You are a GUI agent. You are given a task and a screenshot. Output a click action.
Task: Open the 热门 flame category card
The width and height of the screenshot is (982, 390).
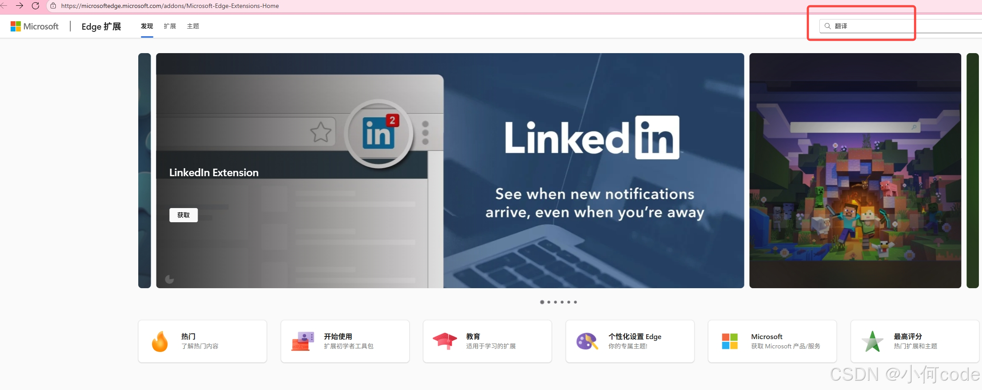pyautogui.click(x=203, y=341)
